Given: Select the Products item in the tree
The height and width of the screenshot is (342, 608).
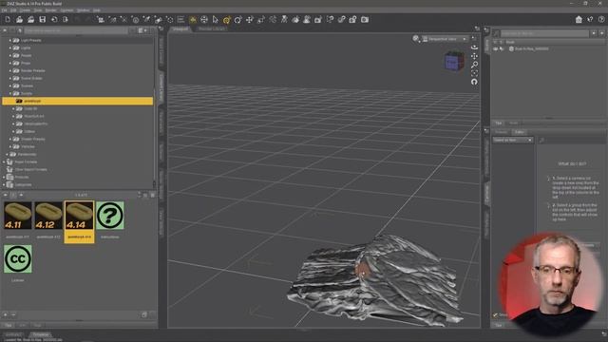Looking at the screenshot, I should click(x=22, y=177).
